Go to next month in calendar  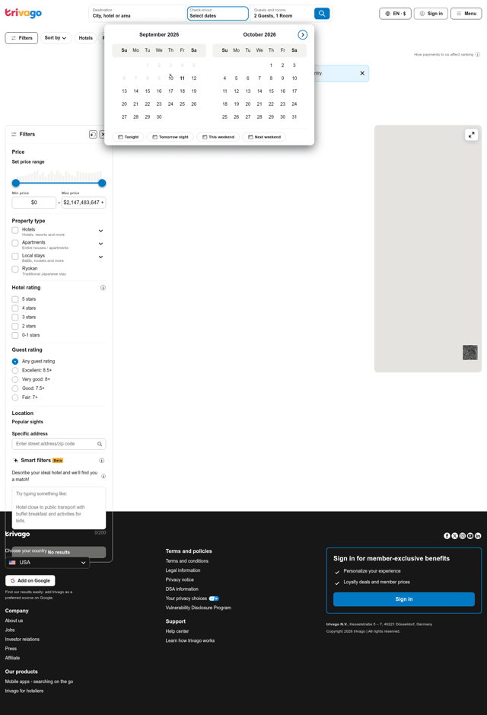pos(303,35)
